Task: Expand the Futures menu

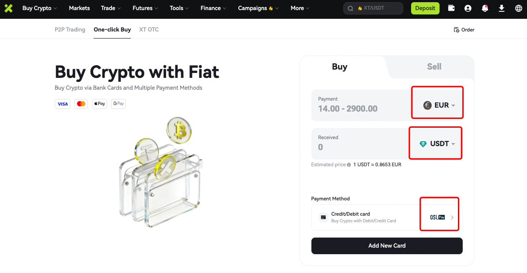Action: tap(145, 8)
